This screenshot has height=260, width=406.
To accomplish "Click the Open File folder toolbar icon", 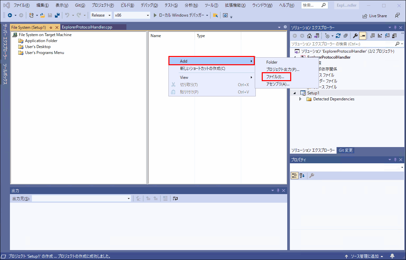I will (42, 15).
